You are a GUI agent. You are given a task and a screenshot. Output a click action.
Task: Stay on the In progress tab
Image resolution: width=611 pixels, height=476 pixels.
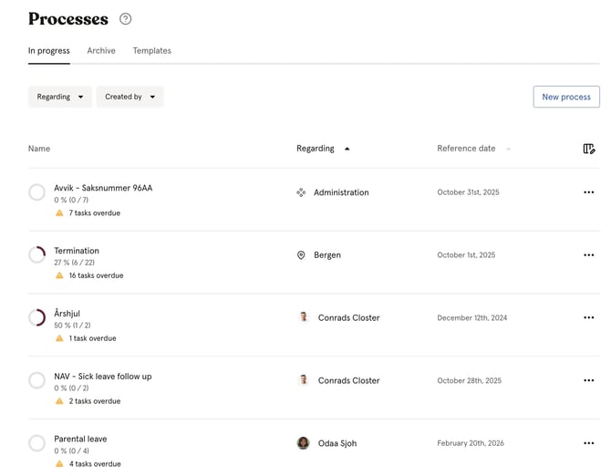(x=49, y=51)
